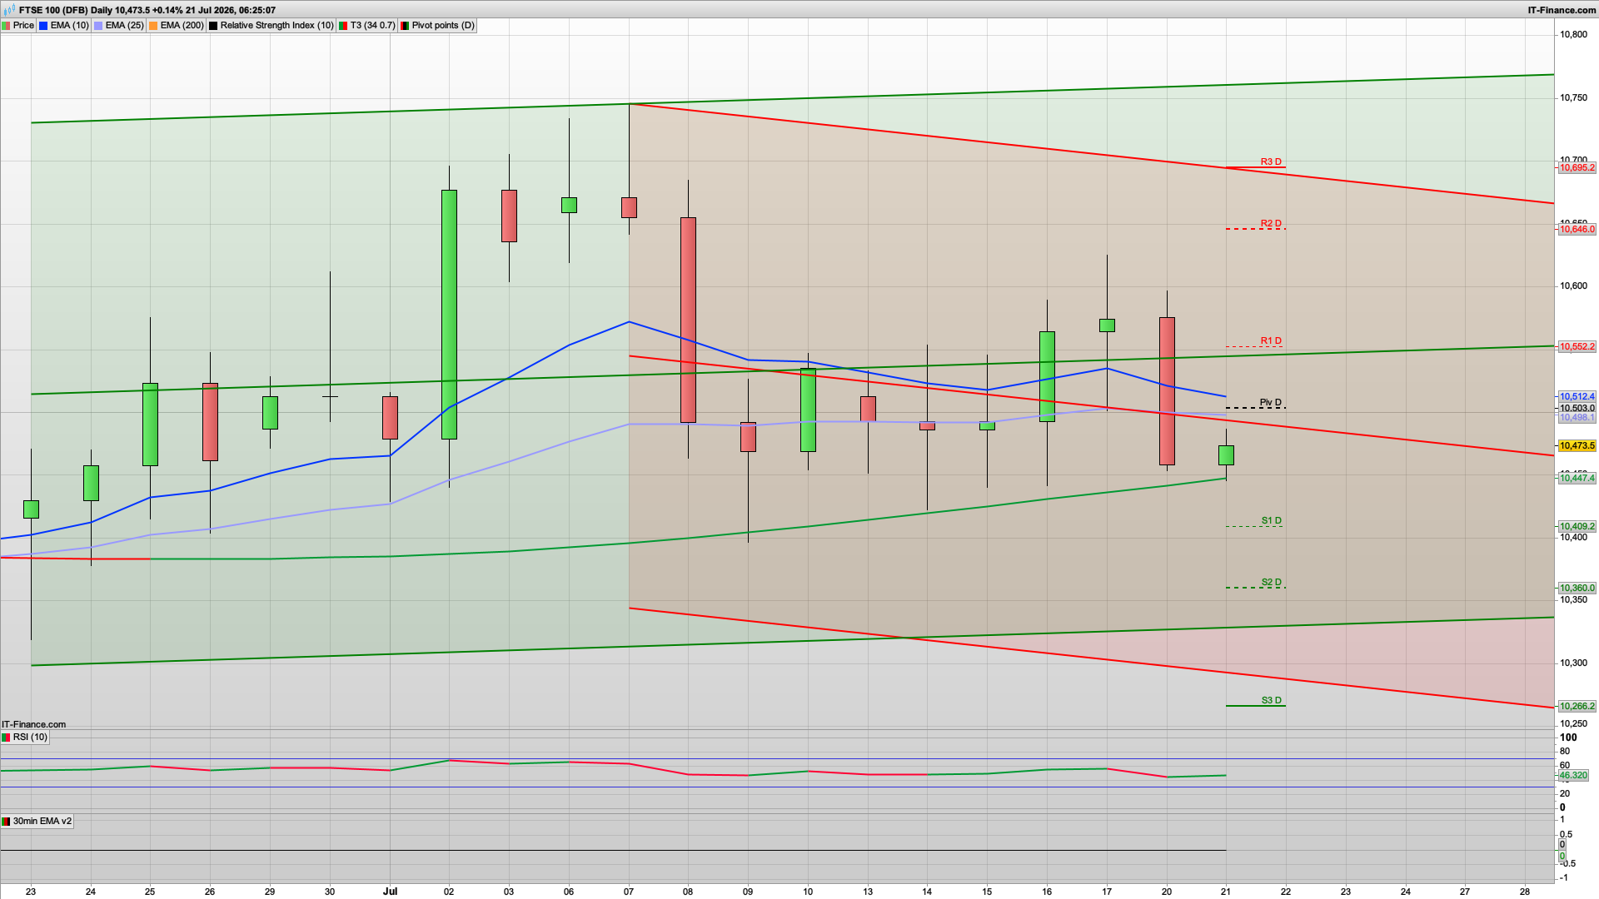The height and width of the screenshot is (899, 1599).
Task: Click the Pivot points (D) indicator label
Action: tap(443, 26)
